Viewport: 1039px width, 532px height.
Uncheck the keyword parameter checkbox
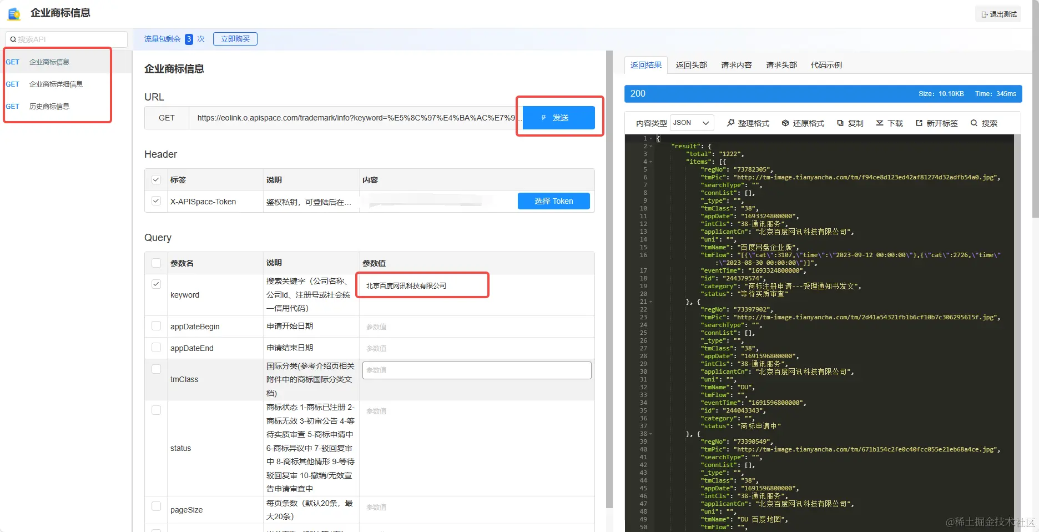[156, 284]
